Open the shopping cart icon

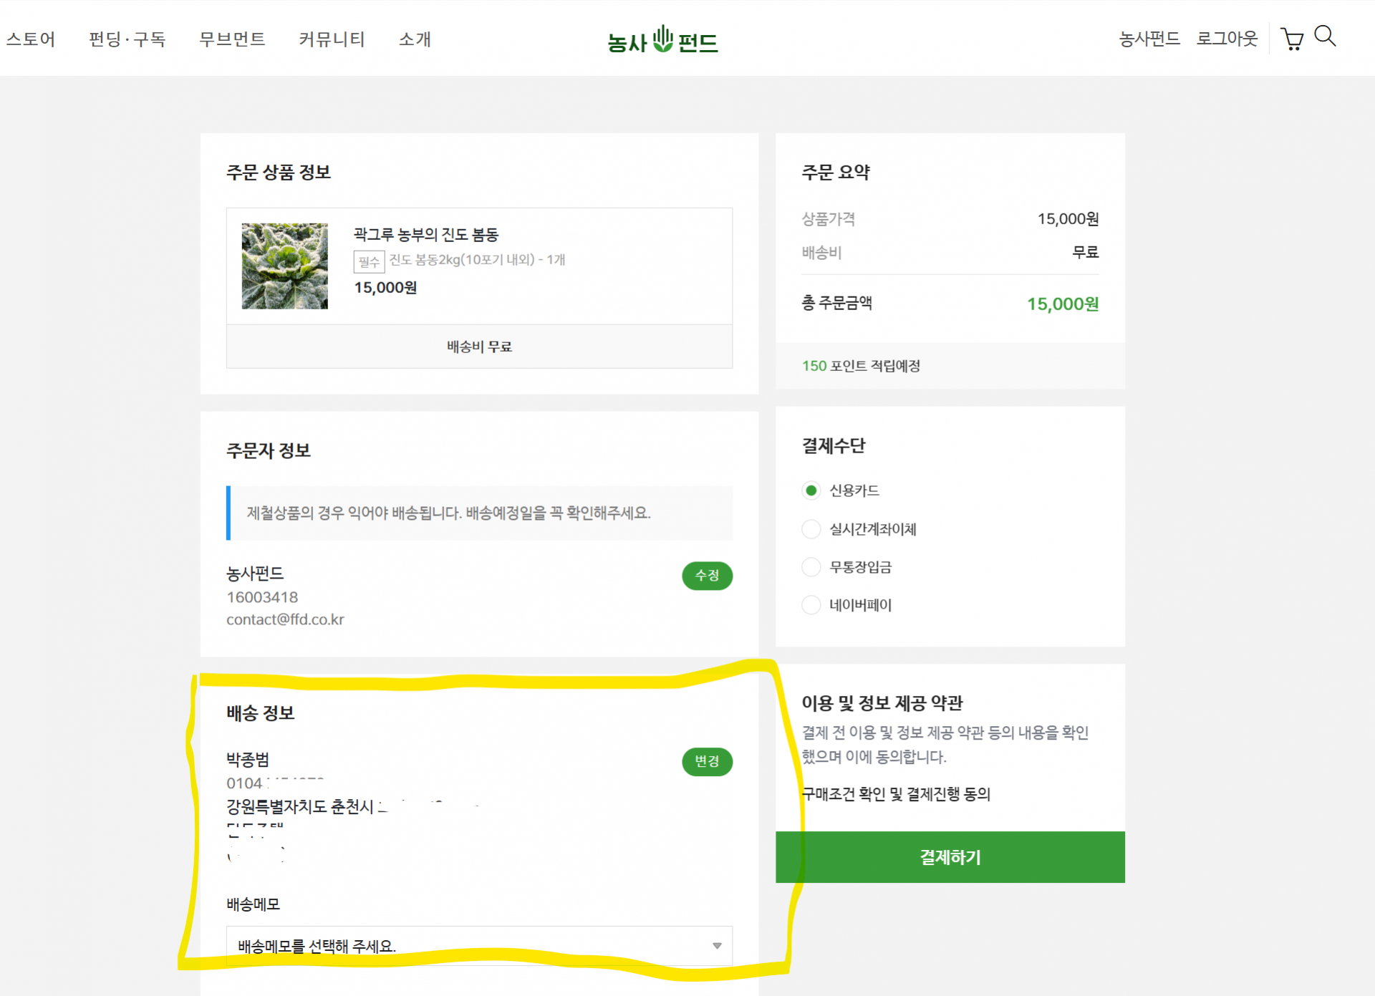[x=1291, y=39]
